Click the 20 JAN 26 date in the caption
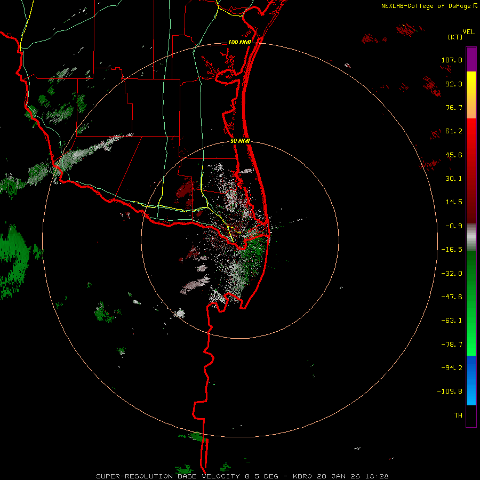This screenshot has height=480, width=480. pos(340,476)
